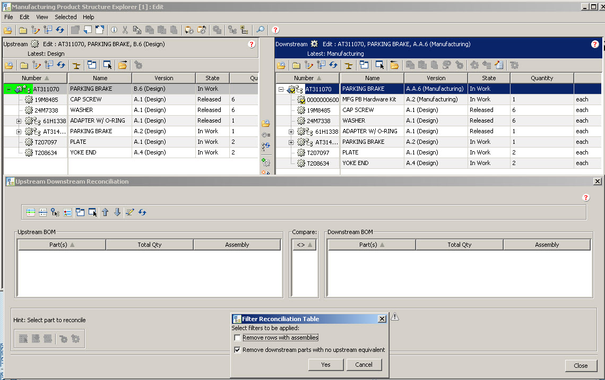Viewport: 605px width, 380px height.
Task: Open the Downstream pane help question mark
Action: [594, 44]
